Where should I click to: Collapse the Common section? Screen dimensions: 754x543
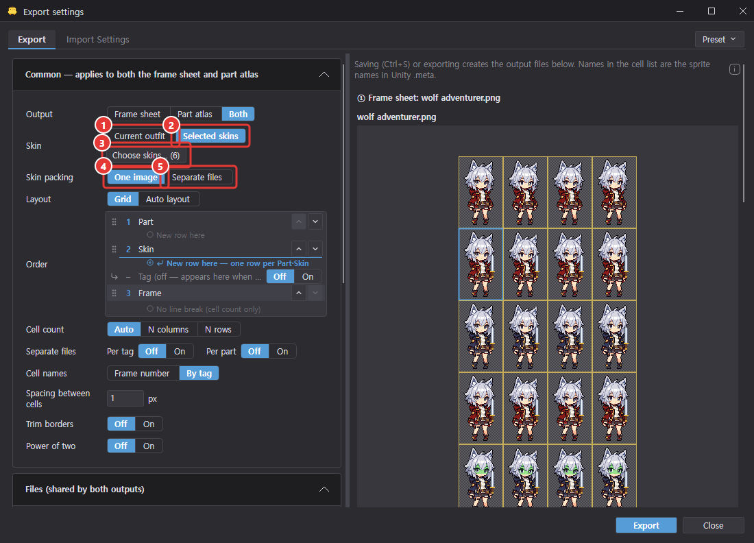[324, 75]
